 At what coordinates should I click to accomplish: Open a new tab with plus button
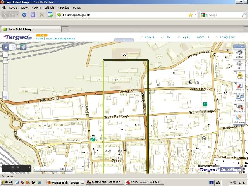65,29
